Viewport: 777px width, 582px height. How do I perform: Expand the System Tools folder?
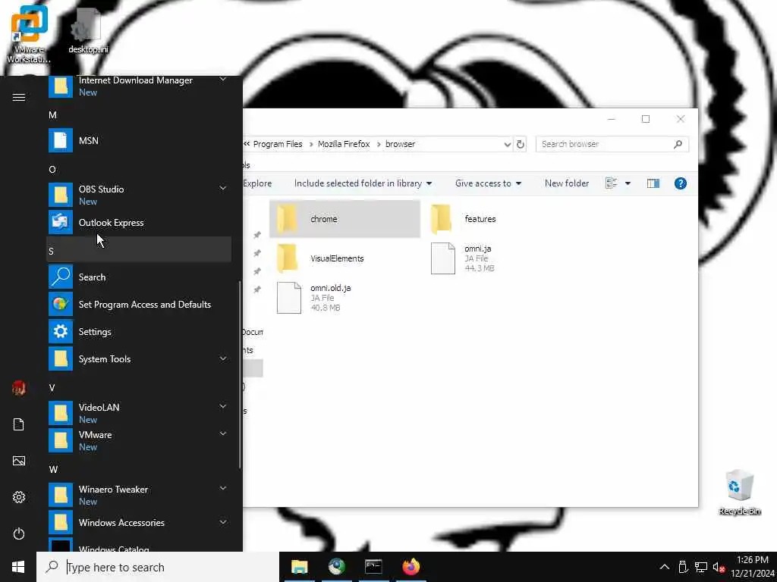(224, 358)
